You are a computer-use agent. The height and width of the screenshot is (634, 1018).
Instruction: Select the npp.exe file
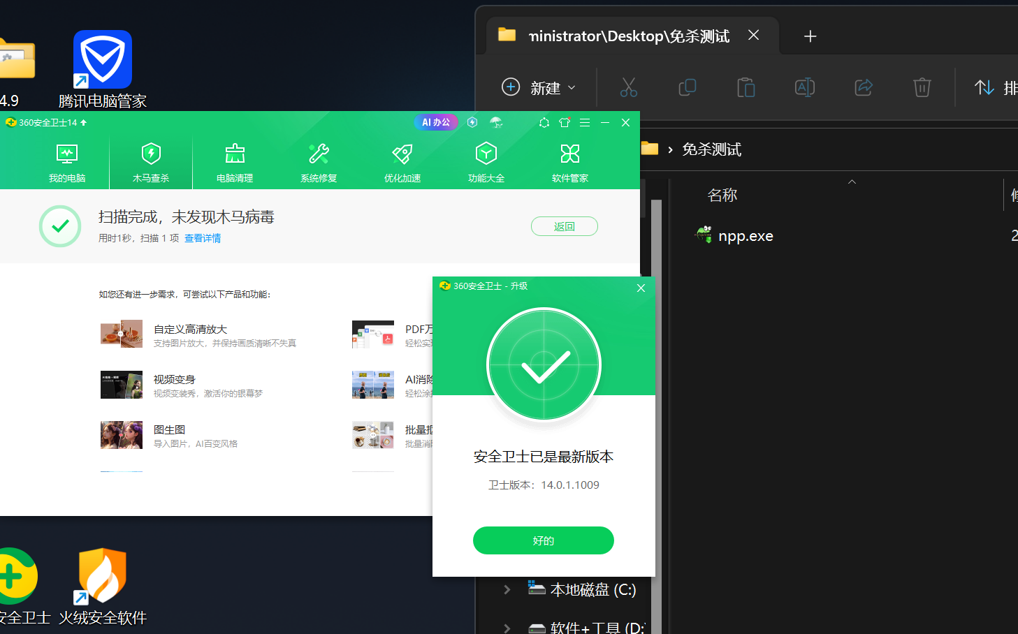click(x=746, y=236)
